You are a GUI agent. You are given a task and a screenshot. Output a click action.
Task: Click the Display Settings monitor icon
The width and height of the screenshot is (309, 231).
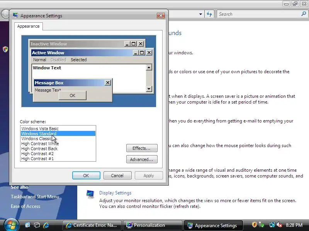[90, 194]
